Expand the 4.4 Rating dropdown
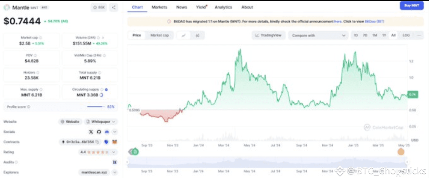The image size is (429, 179). [x=98, y=152]
